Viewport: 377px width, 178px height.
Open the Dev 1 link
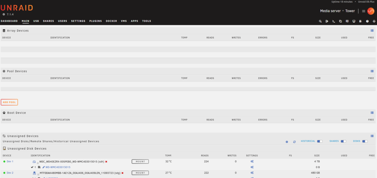pyautogui.click(x=10, y=161)
